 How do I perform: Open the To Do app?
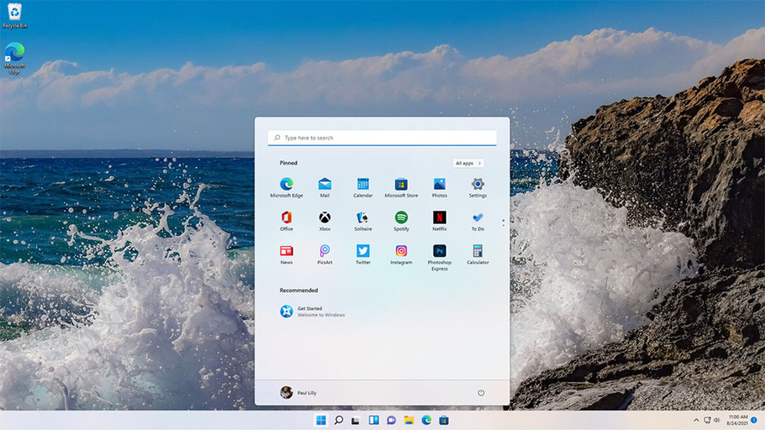point(478,221)
